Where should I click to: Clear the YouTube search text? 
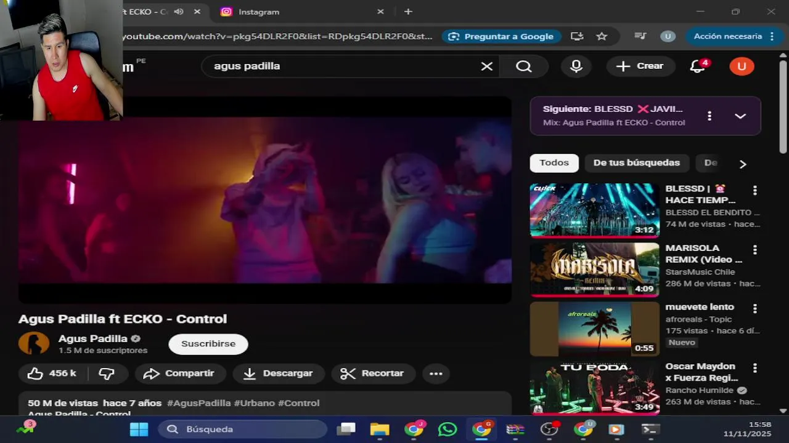pos(487,66)
